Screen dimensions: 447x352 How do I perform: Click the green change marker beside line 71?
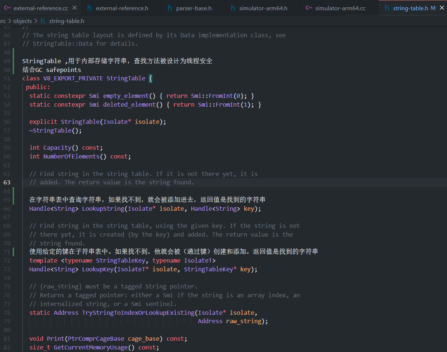coord(13,252)
